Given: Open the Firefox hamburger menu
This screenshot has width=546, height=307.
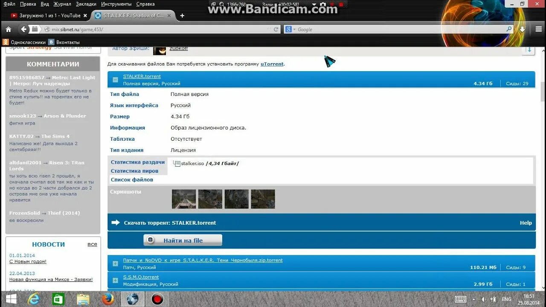Looking at the screenshot, I should point(539,29).
